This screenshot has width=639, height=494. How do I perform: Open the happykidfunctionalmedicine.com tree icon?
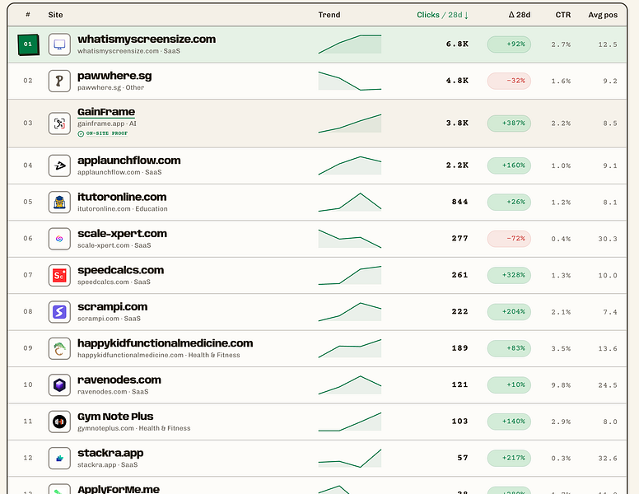pos(59,348)
